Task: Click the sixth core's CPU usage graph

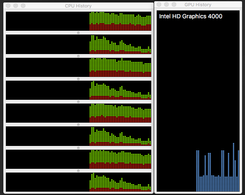Action: pyautogui.click(x=78, y=136)
